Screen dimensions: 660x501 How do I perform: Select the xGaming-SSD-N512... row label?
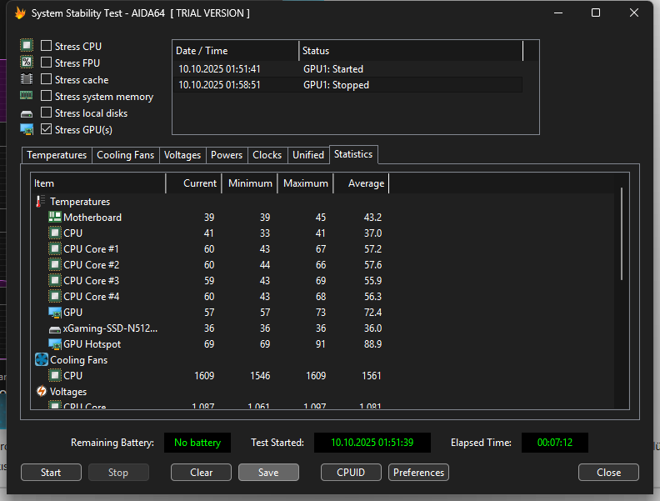point(110,328)
